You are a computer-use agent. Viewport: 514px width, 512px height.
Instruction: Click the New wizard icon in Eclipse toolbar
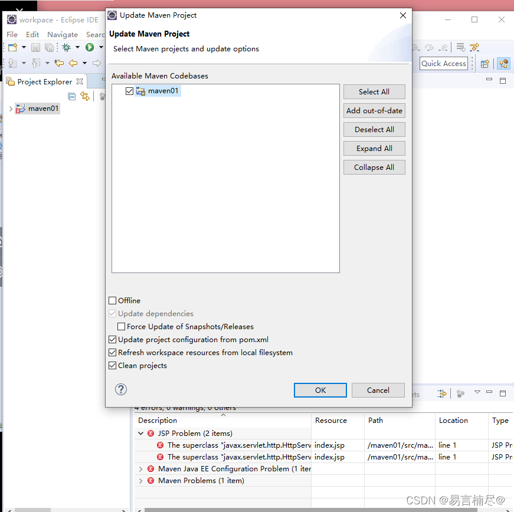[x=12, y=48]
